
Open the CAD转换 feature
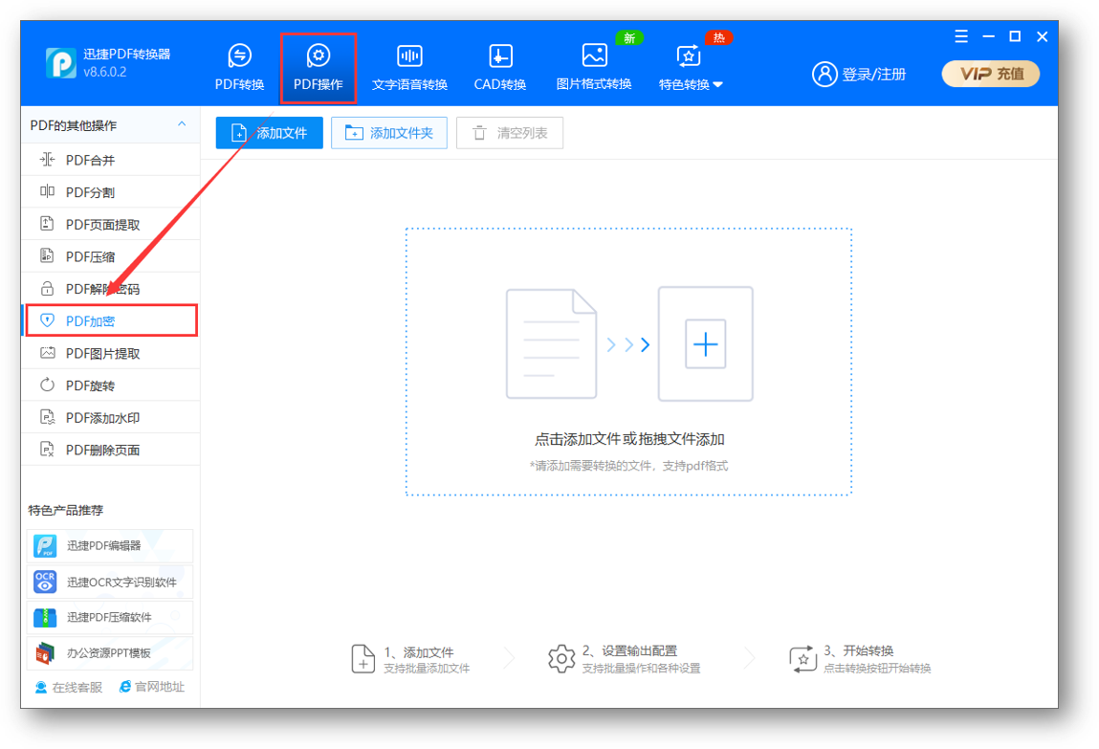tap(498, 67)
